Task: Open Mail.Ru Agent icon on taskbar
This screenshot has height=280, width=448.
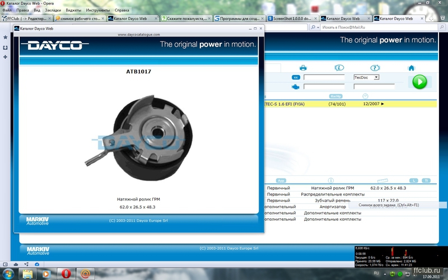Action: pos(85,274)
